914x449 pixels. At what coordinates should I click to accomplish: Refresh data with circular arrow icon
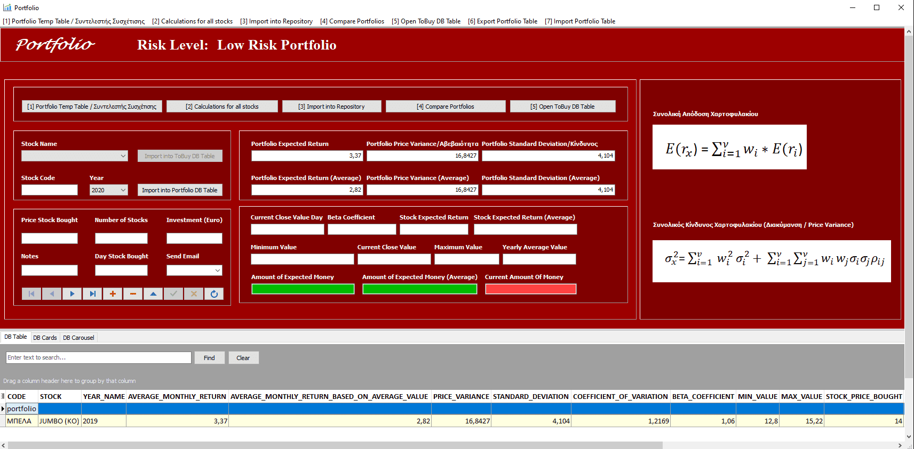tap(214, 293)
